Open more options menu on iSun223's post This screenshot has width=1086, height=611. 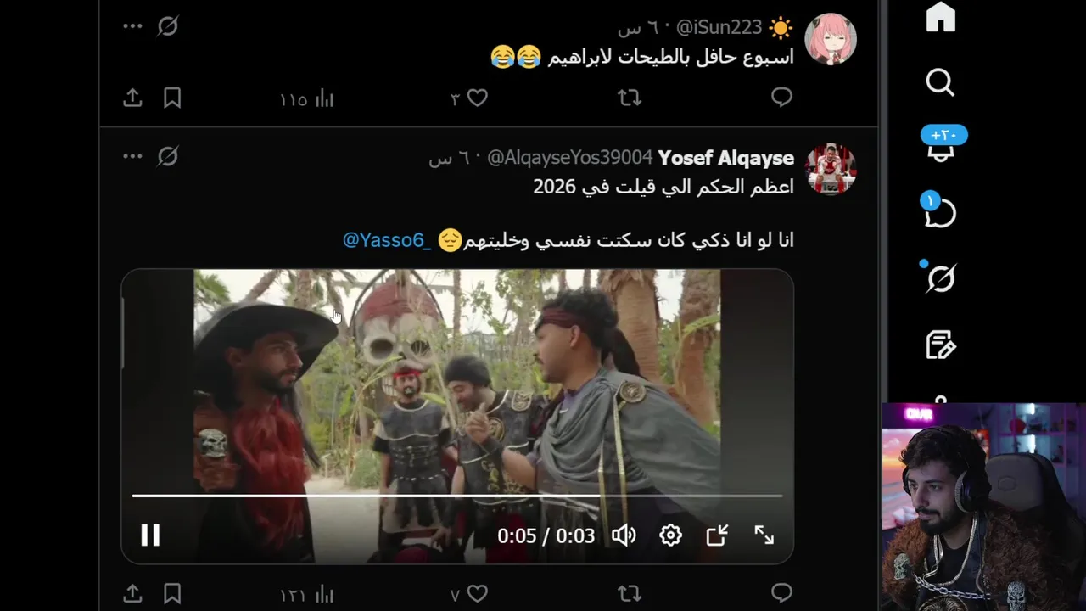(132, 26)
